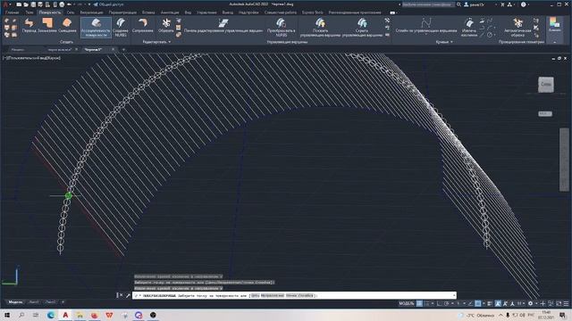Image resolution: width=572 pixels, height=321 pixels.
Task: Select the Обрезать (Trim) surface tool
Action: pos(166,26)
